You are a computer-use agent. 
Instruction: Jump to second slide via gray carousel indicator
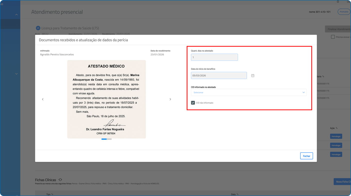[109, 139]
